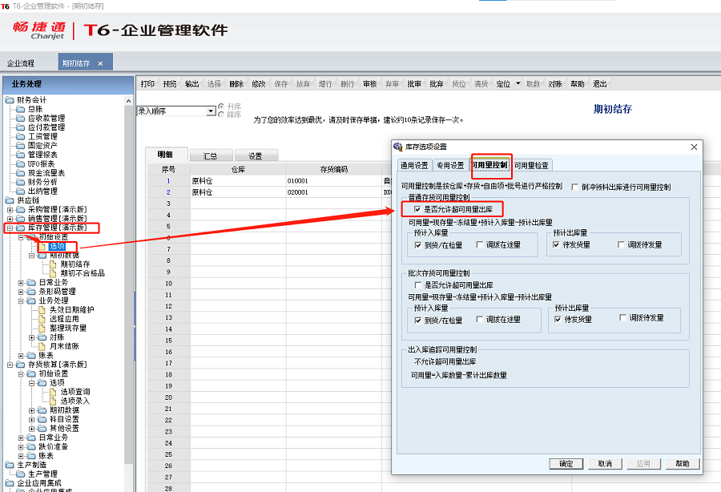
Task: Toggle 倒冲领料出库进行可用量控制 checkbox
Action: [x=574, y=188]
